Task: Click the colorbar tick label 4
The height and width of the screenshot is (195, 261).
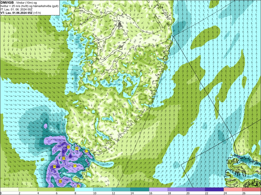Action: click(x=38, y=193)
